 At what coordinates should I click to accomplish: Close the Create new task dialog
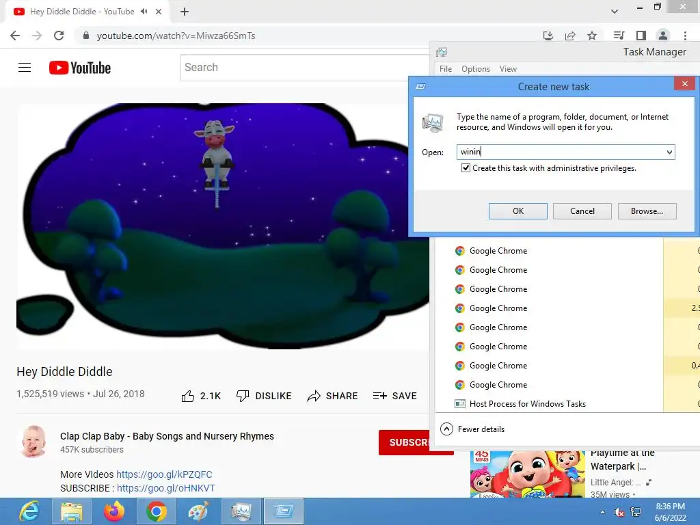[x=685, y=83]
